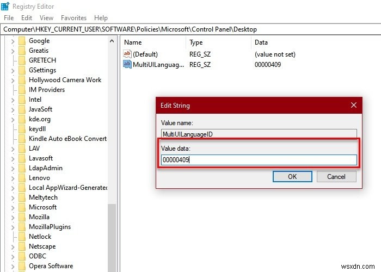The image size is (381, 272).
Task: Select the Local AppWizard-Generated key
Action: [x=68, y=188]
